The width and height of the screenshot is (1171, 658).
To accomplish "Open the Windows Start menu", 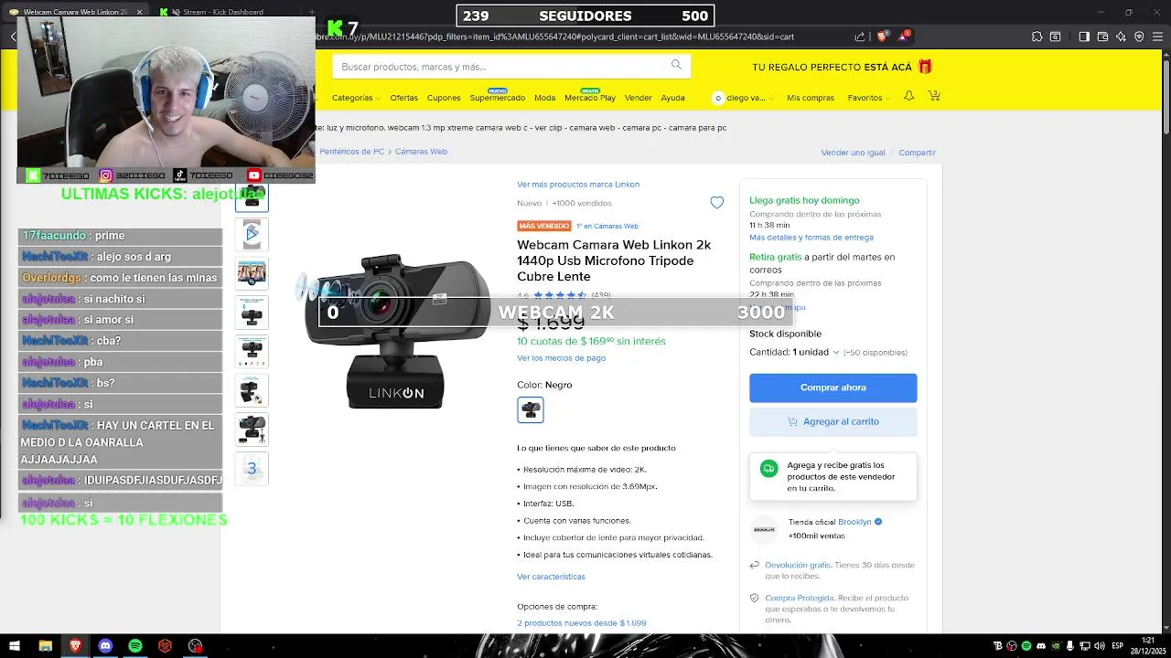I will click(x=16, y=645).
